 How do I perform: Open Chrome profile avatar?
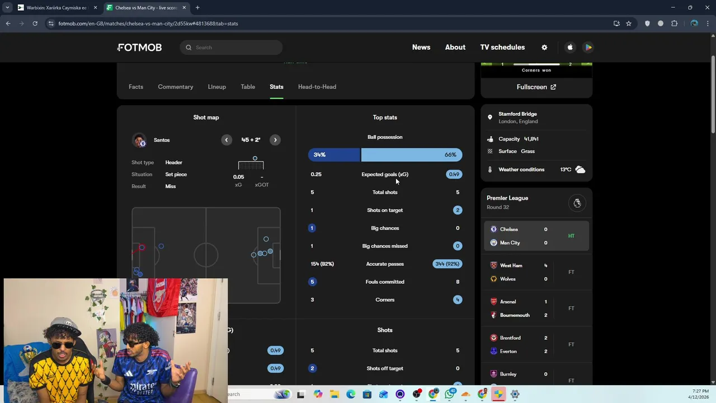pos(694,24)
